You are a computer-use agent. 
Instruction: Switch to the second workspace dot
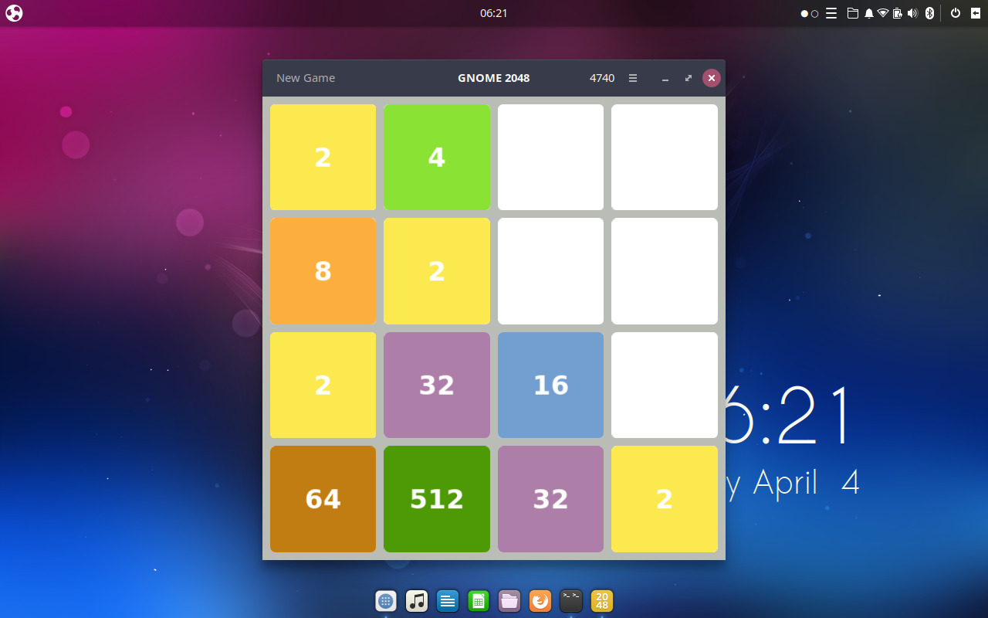tap(813, 13)
